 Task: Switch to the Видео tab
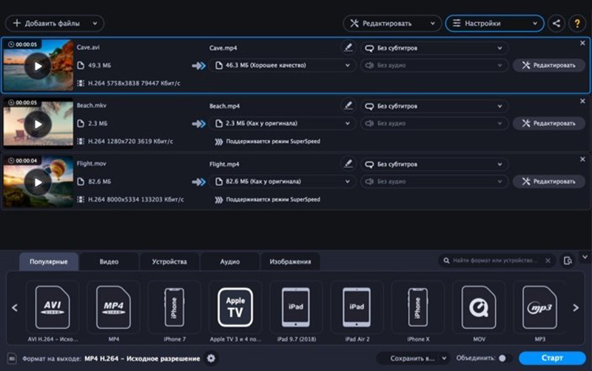(x=109, y=261)
